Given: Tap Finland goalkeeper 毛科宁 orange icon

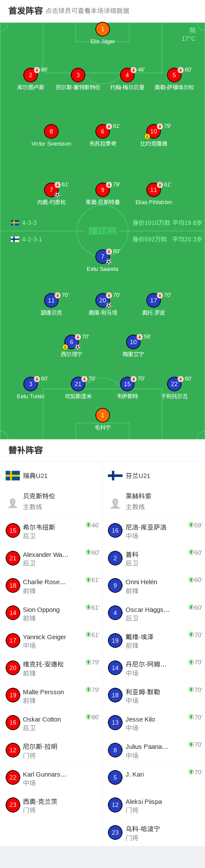Looking at the screenshot, I should point(102,415).
